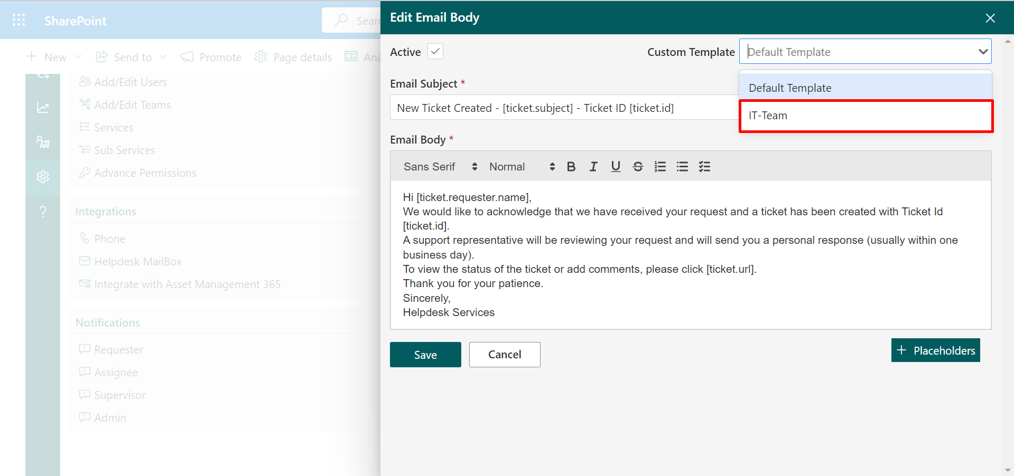Open the analytics chart icon in the left sidebar
This screenshot has height=476, width=1014.
tap(43, 108)
